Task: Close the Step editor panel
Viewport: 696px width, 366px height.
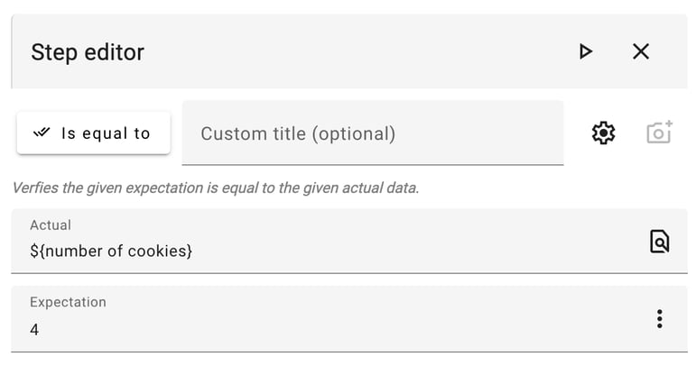Action: coord(641,51)
